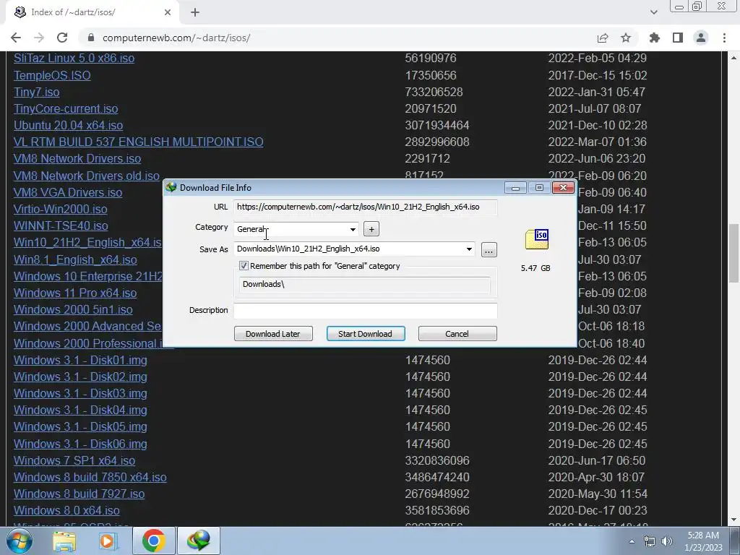Open the 'Windows 2000 5in1.iso' link
Viewport: 740px width, 555px height.
click(73, 309)
